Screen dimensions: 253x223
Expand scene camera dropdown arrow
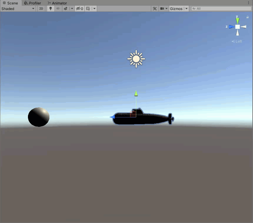point(167,9)
